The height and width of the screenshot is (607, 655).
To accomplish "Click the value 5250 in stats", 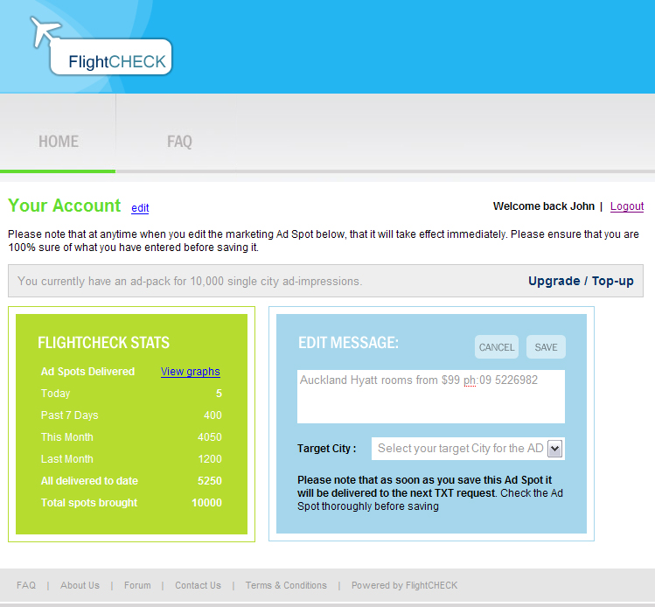I will (x=210, y=481).
